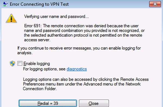Close the dialog with the red X
This screenshot has width=163, height=107.
tap(155, 4)
